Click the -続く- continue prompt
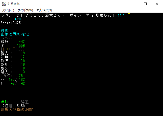Screen dimensions: 163x116 coord(122,15)
